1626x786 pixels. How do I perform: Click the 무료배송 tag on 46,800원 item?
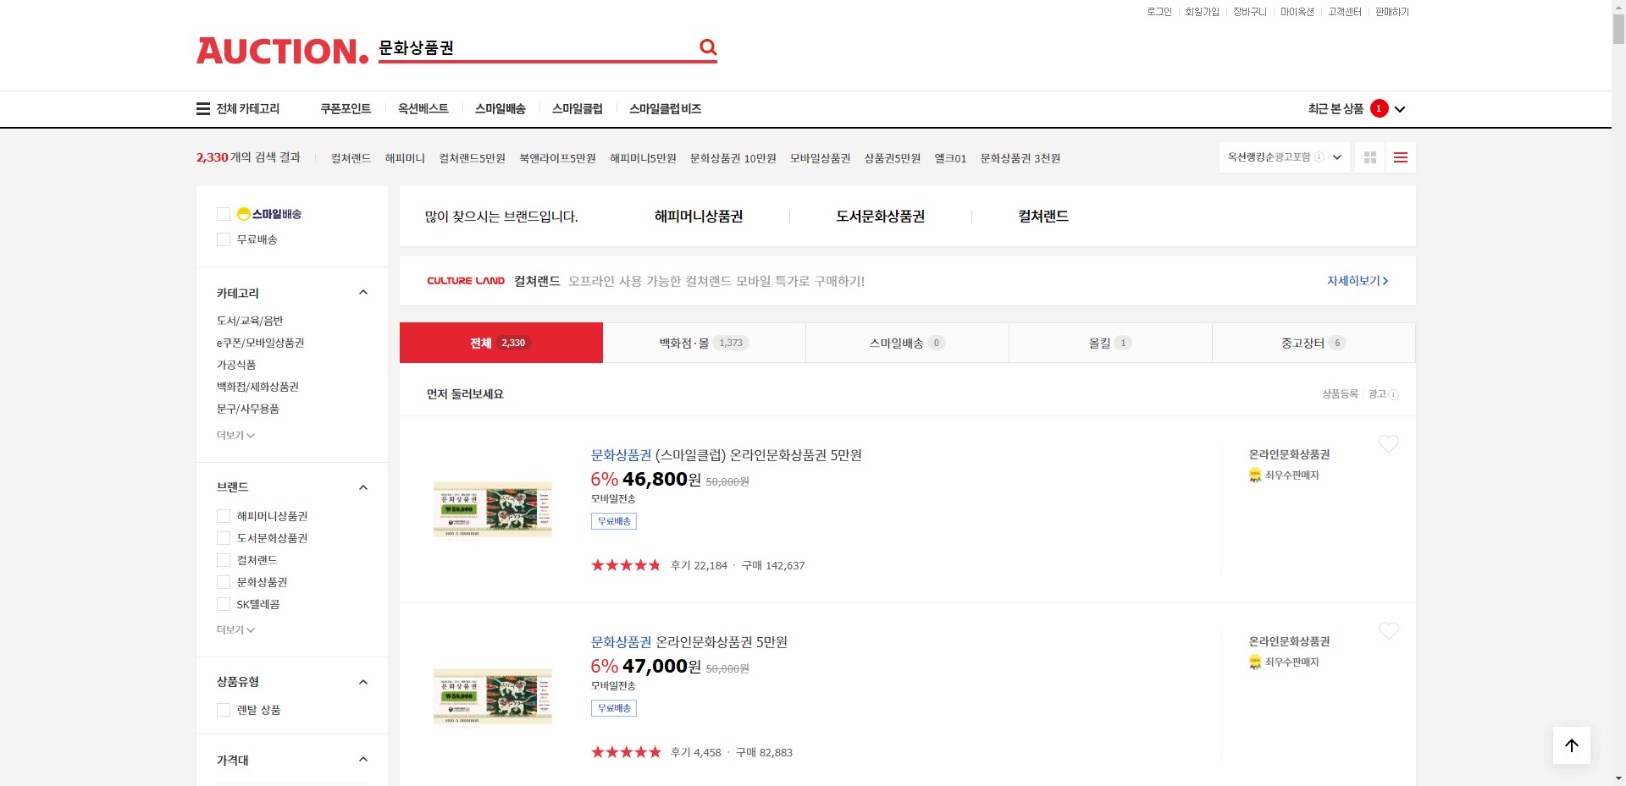click(614, 521)
